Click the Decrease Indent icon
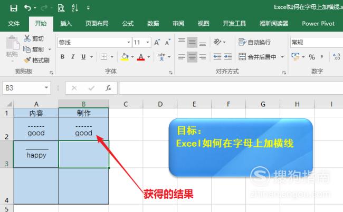 click(217, 57)
